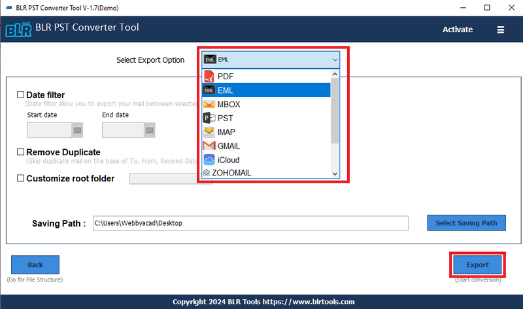Click the Gmail icon in list
This screenshot has width=523, height=309.
(x=209, y=146)
